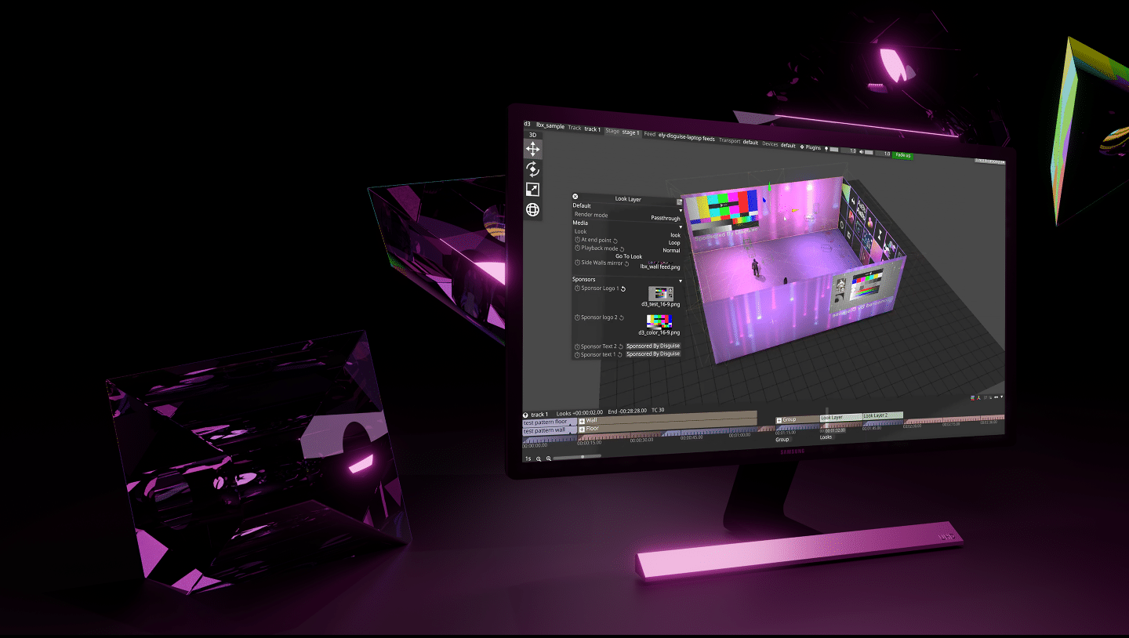Select the globe orbit view tool
The image size is (1129, 638).
click(x=532, y=209)
